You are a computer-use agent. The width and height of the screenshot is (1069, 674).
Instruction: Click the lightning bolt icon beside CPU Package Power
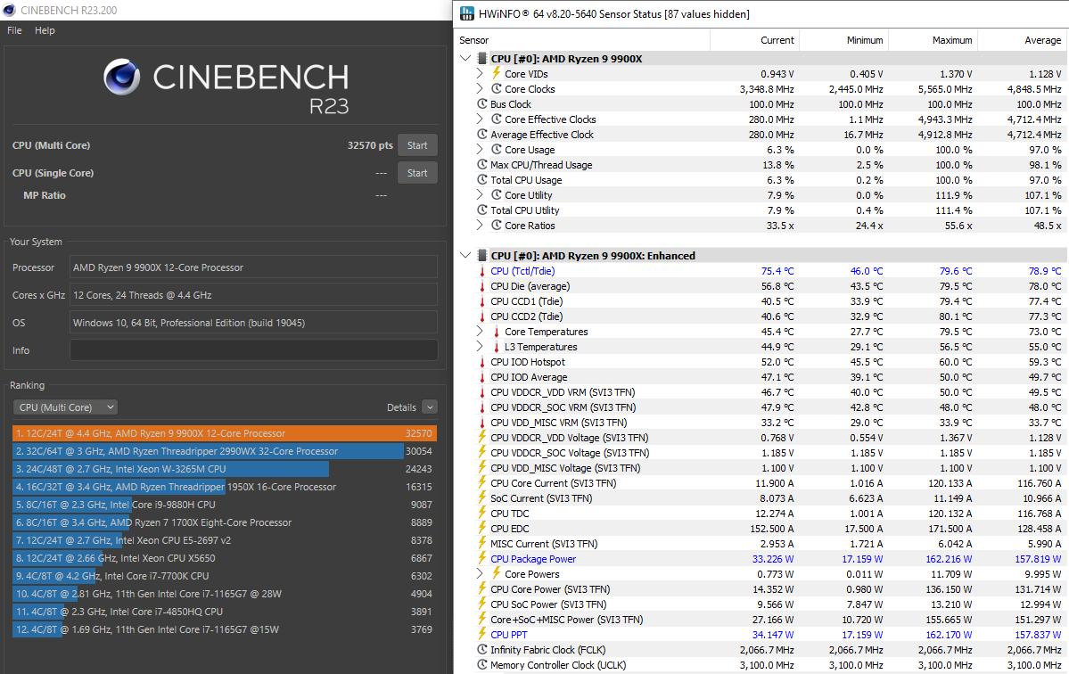coord(482,559)
